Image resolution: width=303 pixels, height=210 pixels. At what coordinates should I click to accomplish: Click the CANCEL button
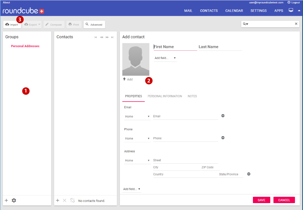284,200
